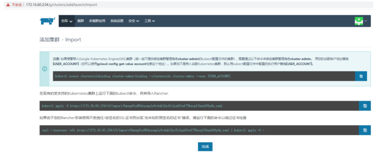Click the info icon in notice box
375x156 pixels.
(44, 69)
